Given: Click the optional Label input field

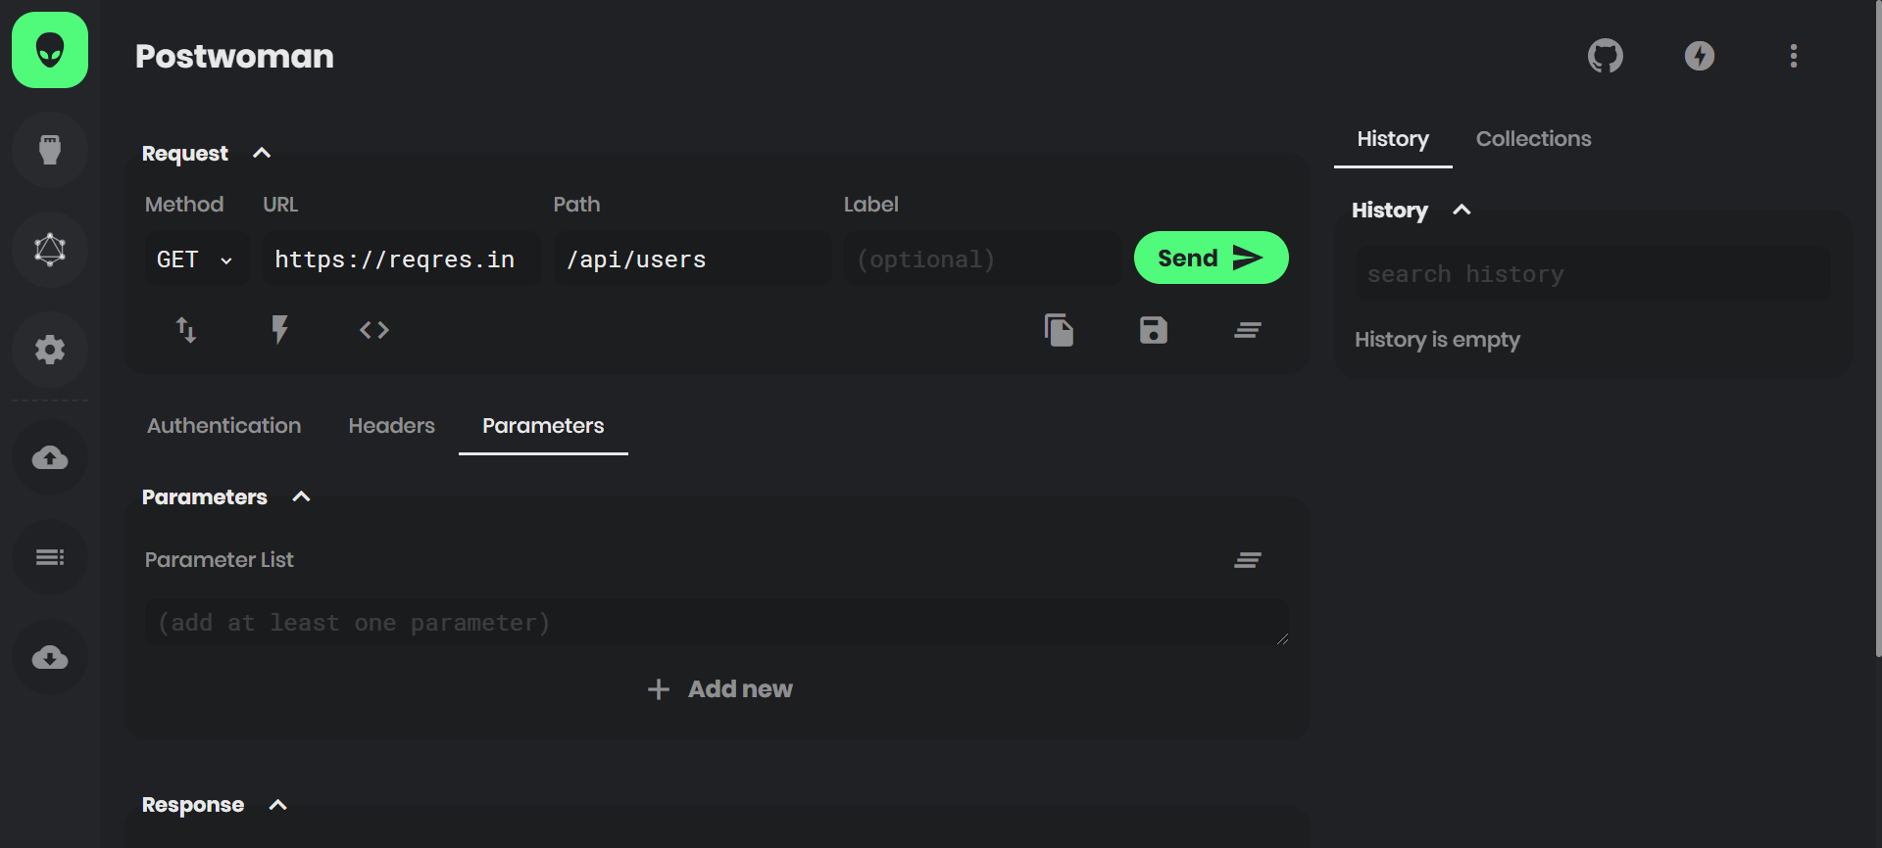Looking at the screenshot, I should pos(983,259).
